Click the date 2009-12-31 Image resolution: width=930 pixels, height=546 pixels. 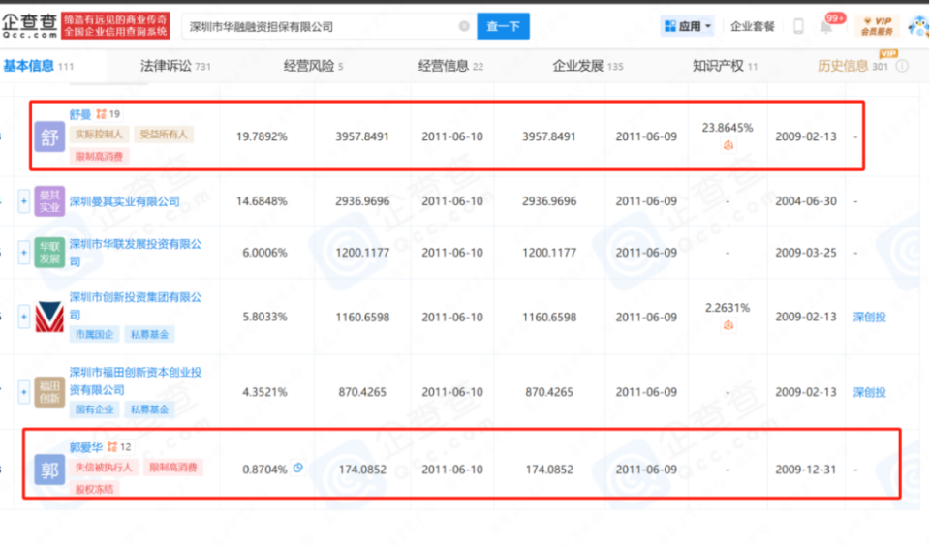tap(806, 470)
